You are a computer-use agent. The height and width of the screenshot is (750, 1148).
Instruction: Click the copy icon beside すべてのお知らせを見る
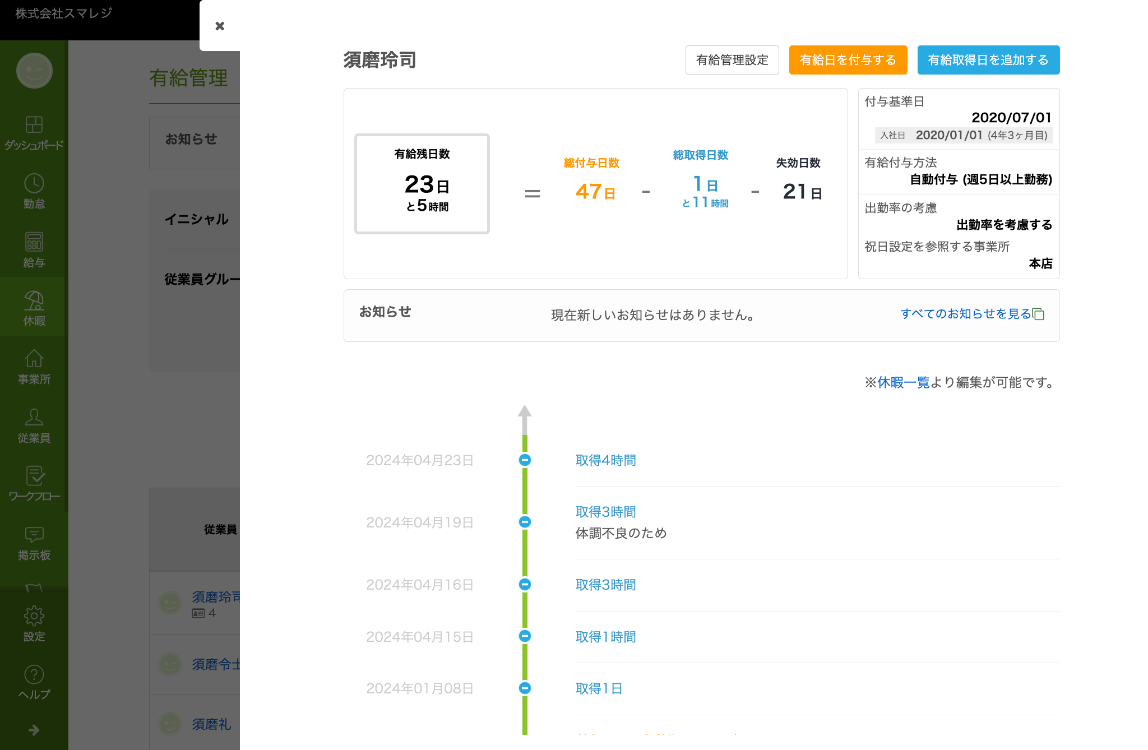[x=1038, y=314]
